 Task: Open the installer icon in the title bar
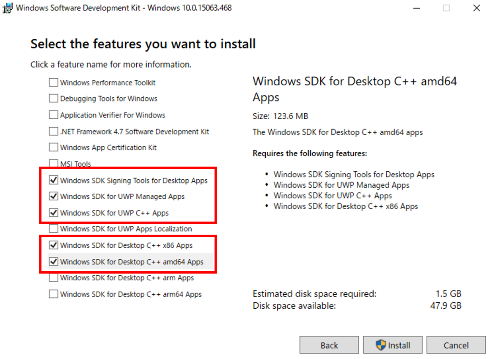click(8, 8)
